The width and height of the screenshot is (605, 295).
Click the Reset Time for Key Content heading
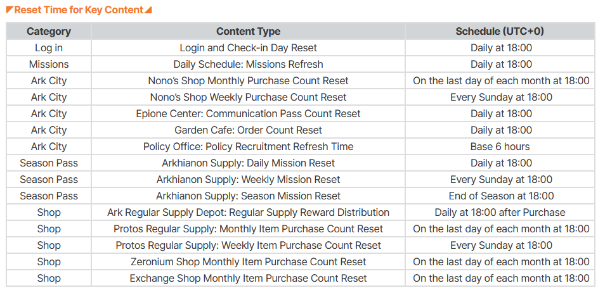pyautogui.click(x=79, y=10)
